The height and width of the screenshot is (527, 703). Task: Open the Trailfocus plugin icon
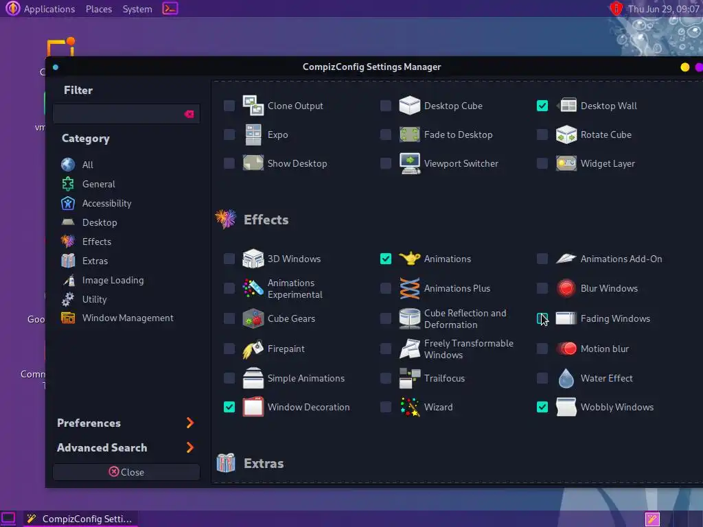point(409,378)
